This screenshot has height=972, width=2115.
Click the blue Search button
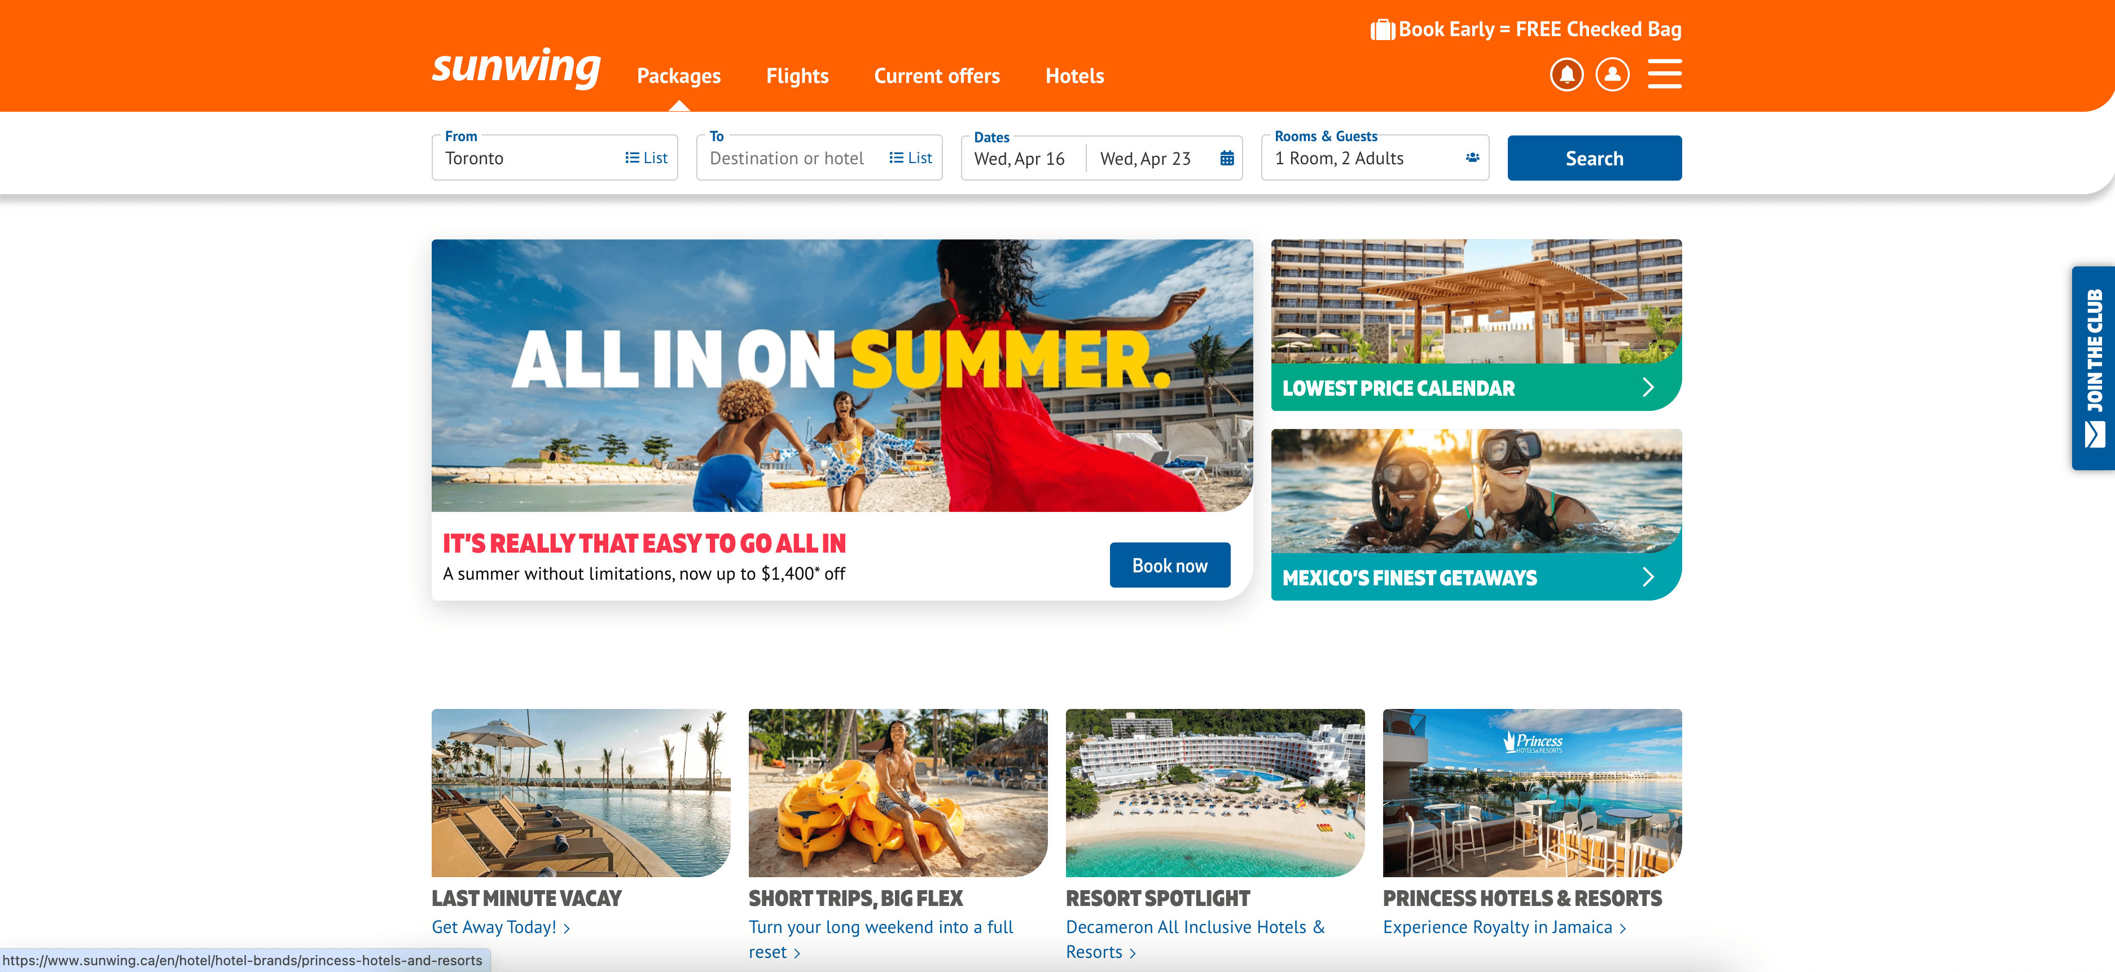click(1594, 157)
